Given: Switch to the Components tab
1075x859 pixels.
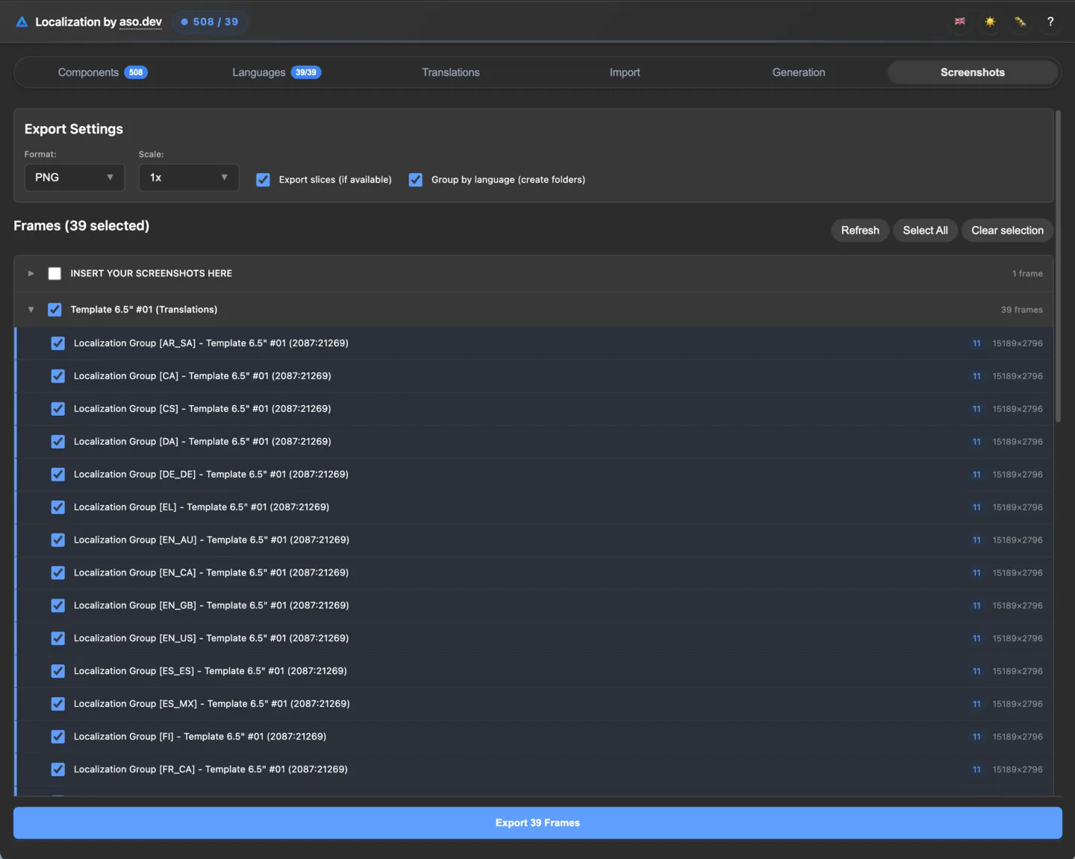Looking at the screenshot, I should [88, 72].
